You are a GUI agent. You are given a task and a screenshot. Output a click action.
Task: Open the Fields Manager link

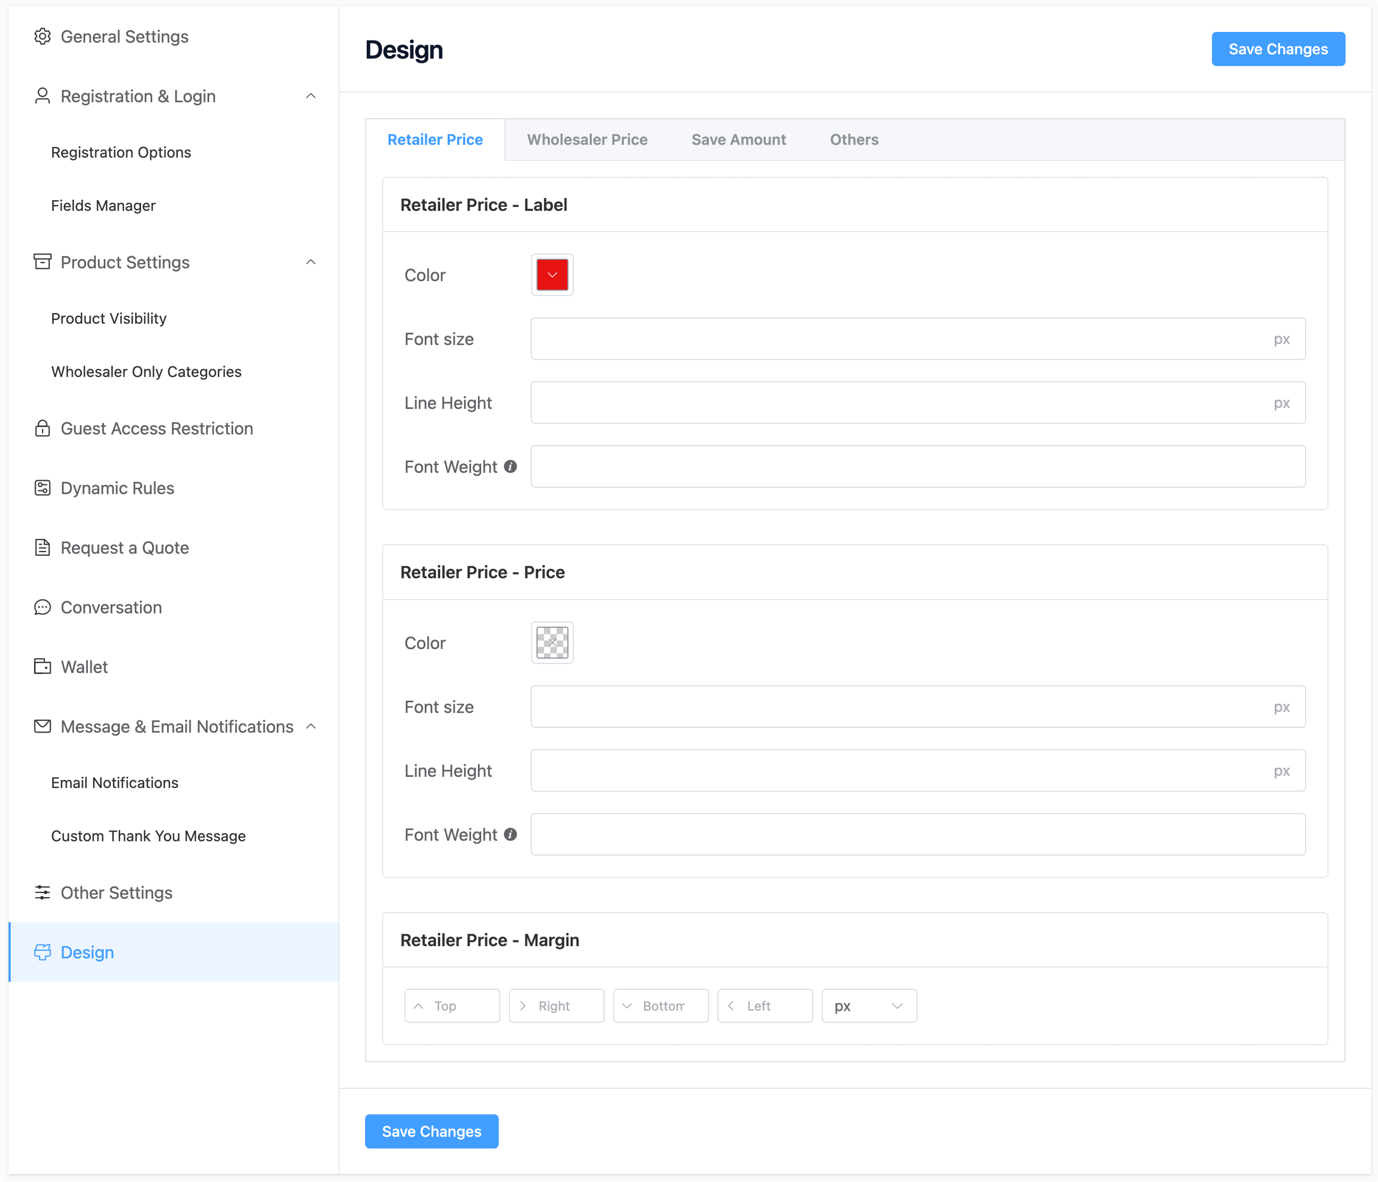(x=103, y=206)
